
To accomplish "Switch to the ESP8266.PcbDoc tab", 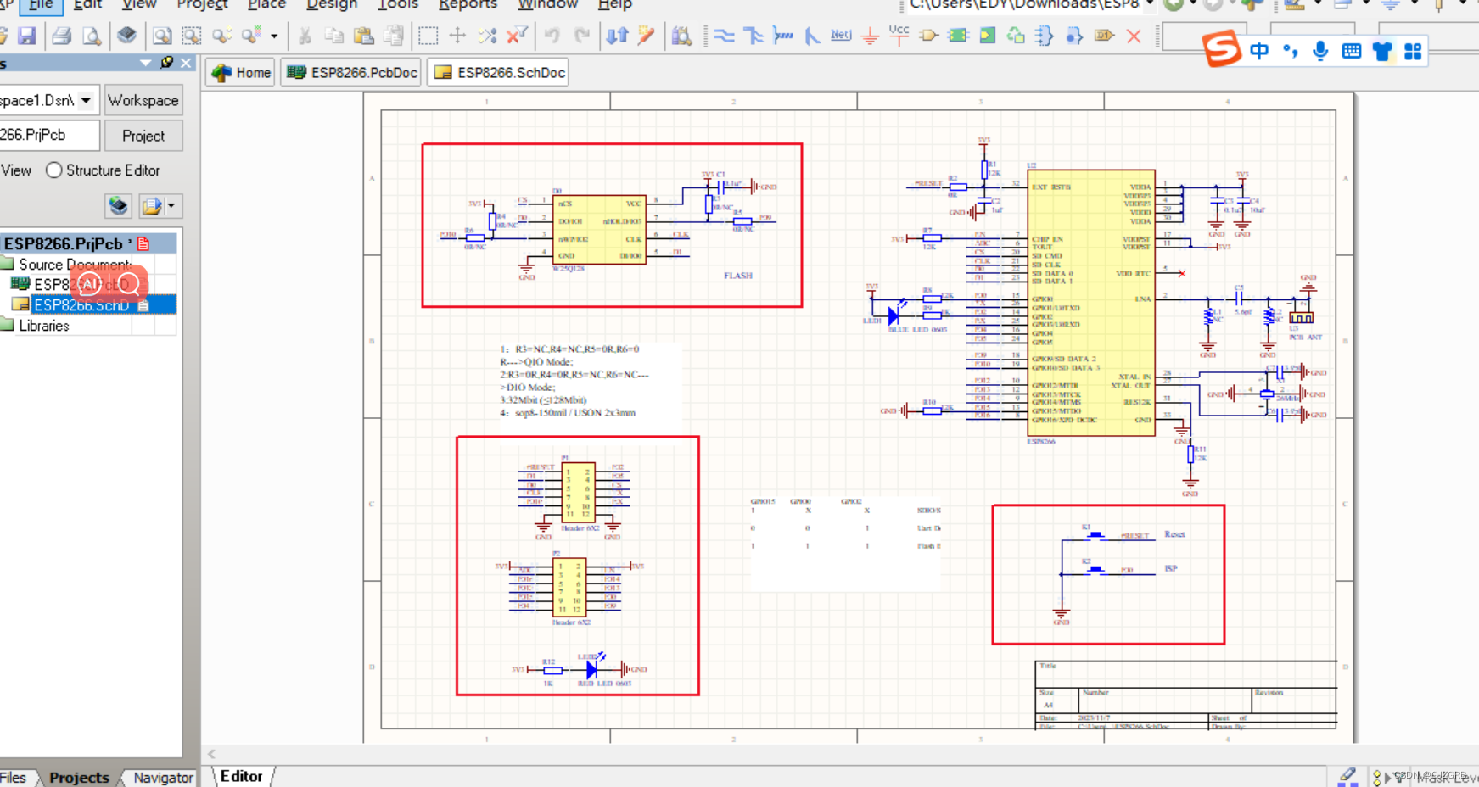I will [x=352, y=72].
